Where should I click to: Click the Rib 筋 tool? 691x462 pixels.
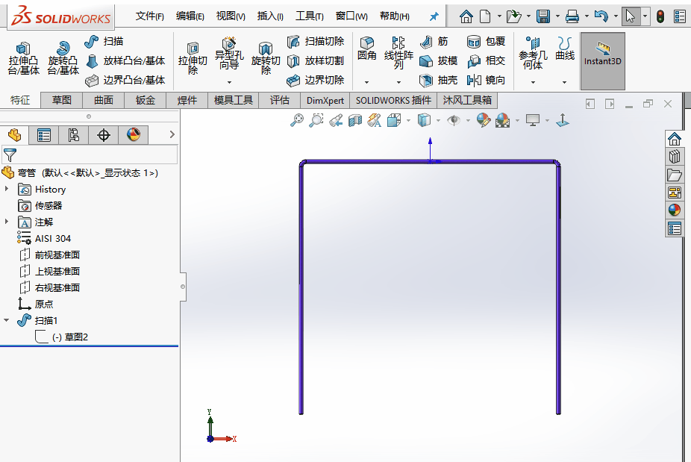(x=434, y=42)
